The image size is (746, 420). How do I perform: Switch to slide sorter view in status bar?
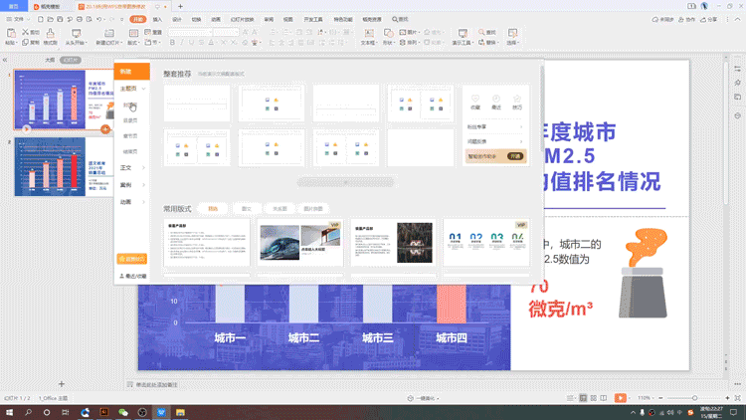pos(593,398)
